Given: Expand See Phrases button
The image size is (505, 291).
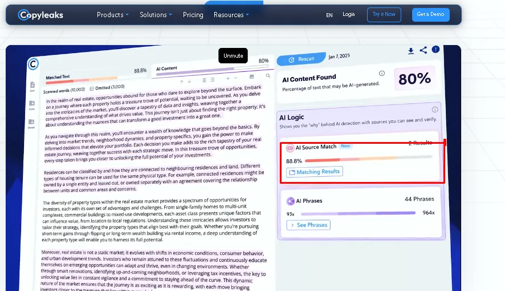Looking at the screenshot, I should click(308, 225).
